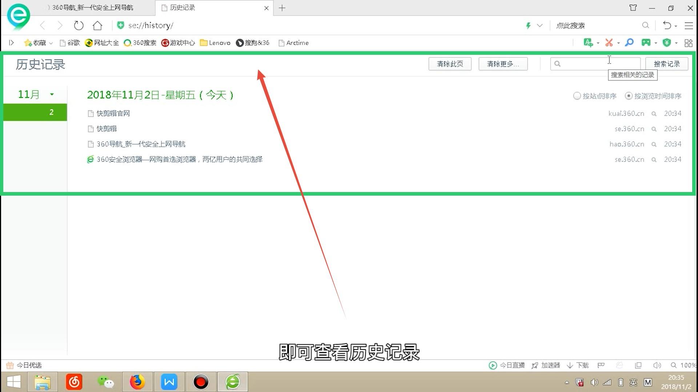
Task: Click the blue login key manager icon
Action: tap(629, 42)
